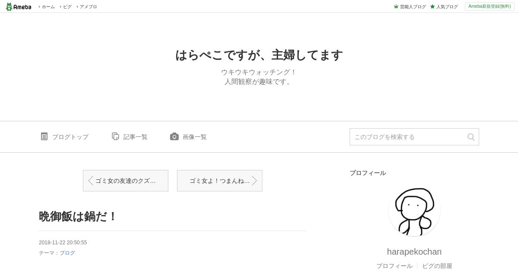The height and width of the screenshot is (271, 518).
Task: Open the ピグ menu item
Action: (66, 6)
